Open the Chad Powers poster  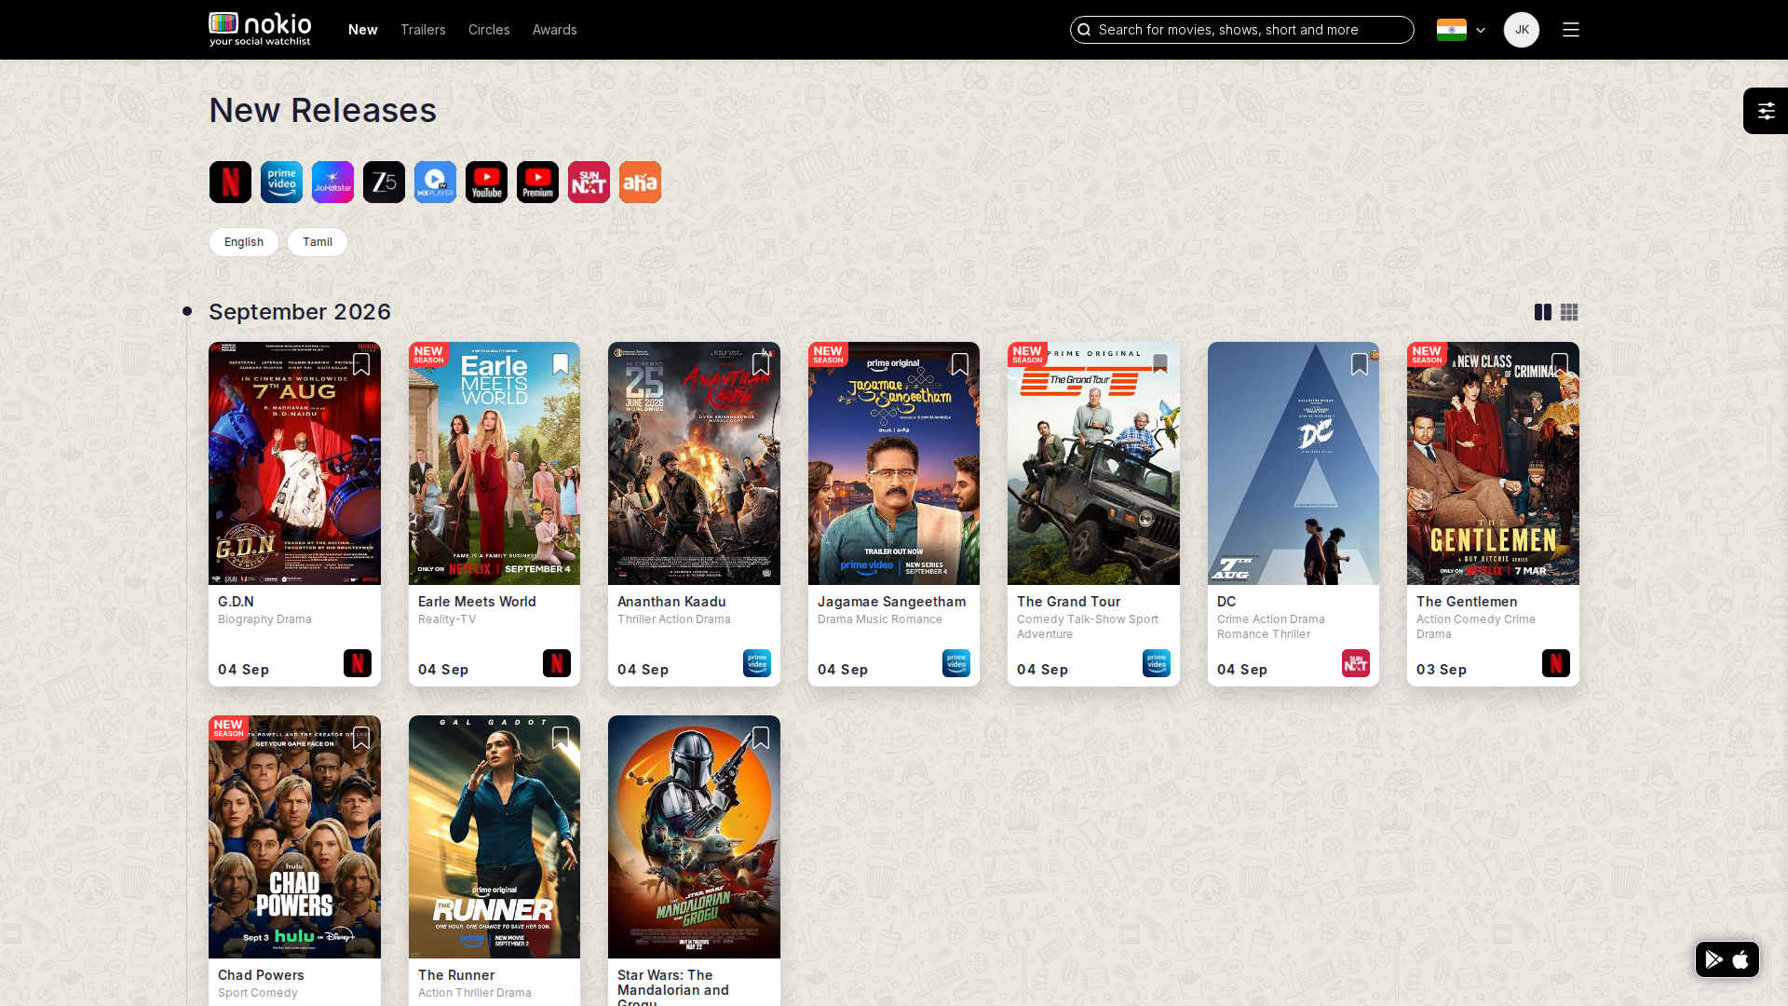point(294,836)
